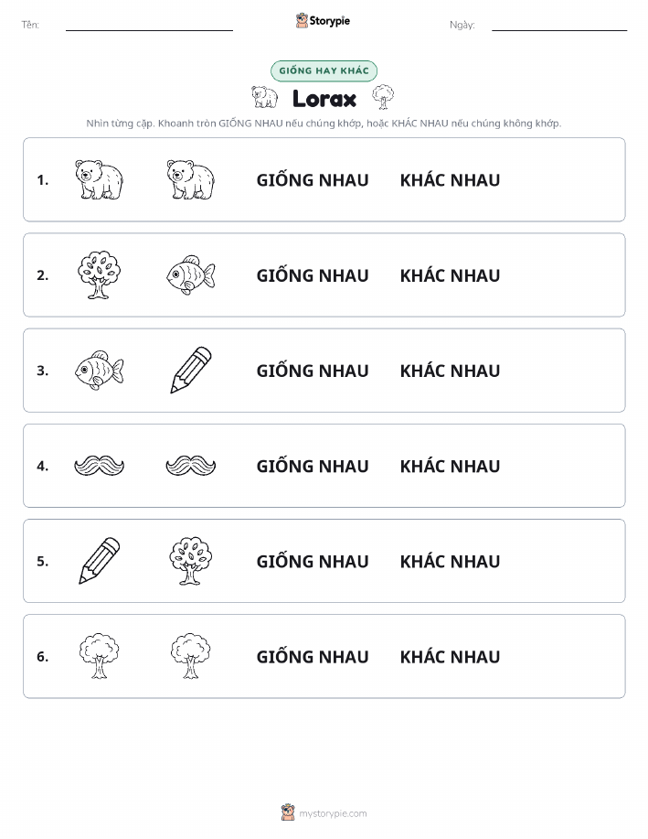Click the small tree beside Lorax title
Image resolution: width=648 pixels, height=839 pixels.
point(383,97)
